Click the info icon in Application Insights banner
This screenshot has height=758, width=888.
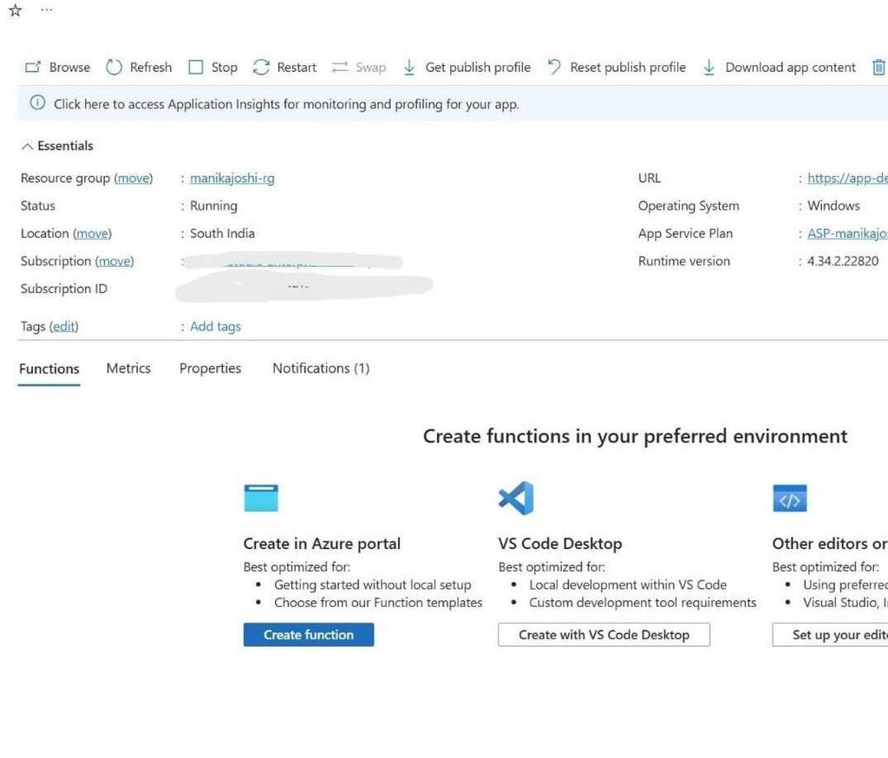click(37, 103)
